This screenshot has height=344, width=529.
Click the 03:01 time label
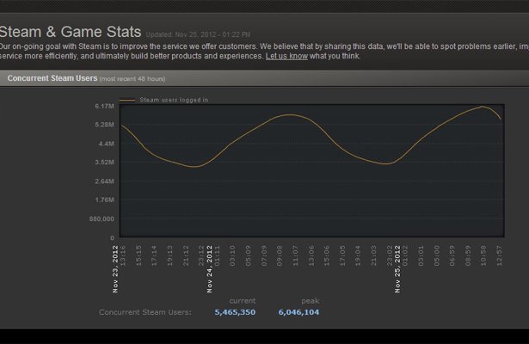pyautogui.click(x=421, y=255)
